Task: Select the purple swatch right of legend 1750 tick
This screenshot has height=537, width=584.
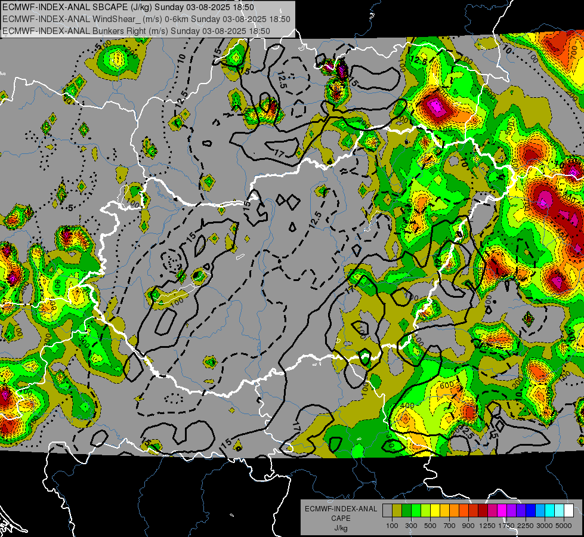Action: 511,510
